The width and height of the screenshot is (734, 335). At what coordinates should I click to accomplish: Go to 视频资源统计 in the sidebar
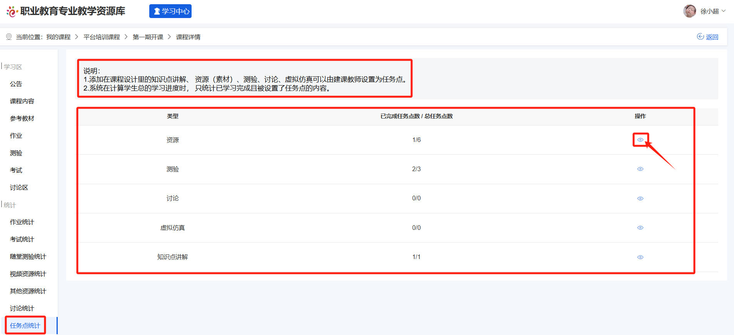28,274
